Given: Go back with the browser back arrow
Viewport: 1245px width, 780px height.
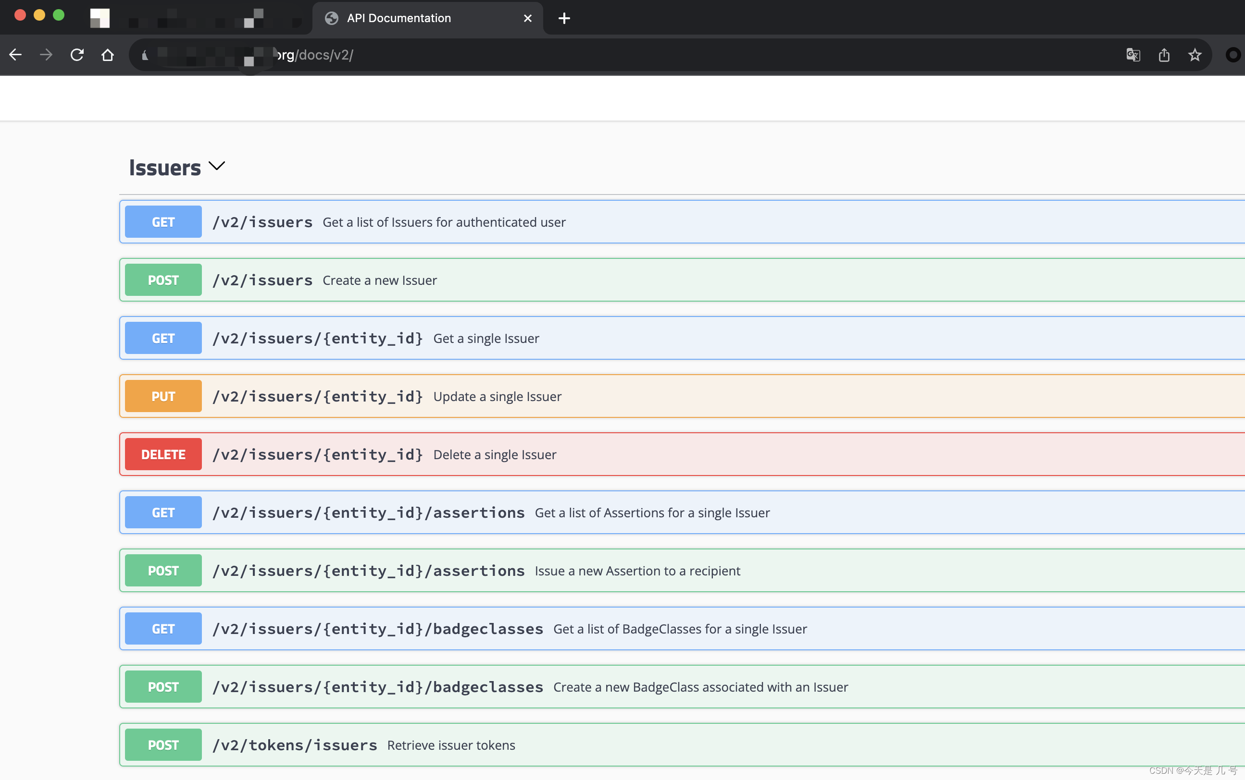Looking at the screenshot, I should point(15,55).
